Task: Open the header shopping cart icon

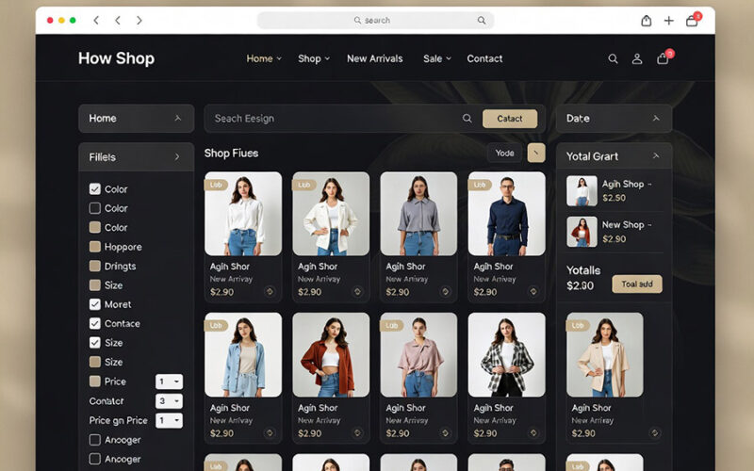Action: (663, 58)
